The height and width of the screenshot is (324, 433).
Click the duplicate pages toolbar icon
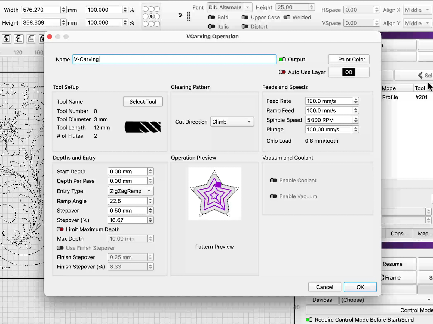(19, 39)
